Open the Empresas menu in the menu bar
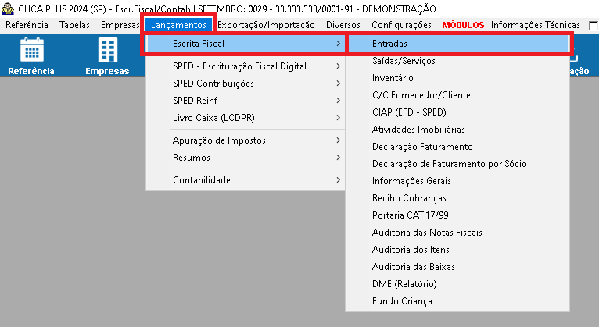 click(120, 25)
